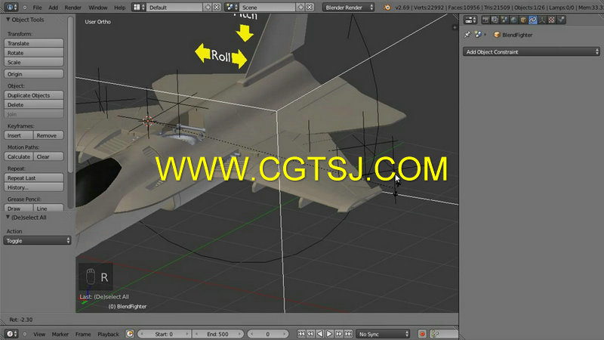Play animation in reverse

pos(320,334)
